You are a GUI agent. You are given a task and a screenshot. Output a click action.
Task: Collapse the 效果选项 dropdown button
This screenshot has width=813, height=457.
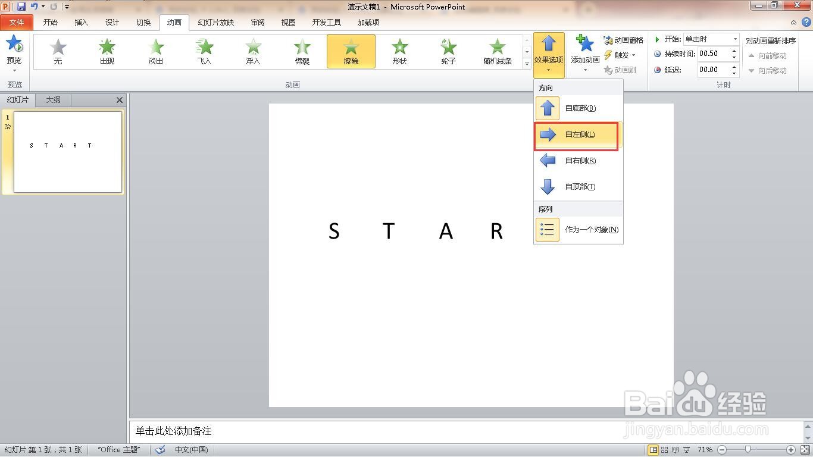pos(549,55)
